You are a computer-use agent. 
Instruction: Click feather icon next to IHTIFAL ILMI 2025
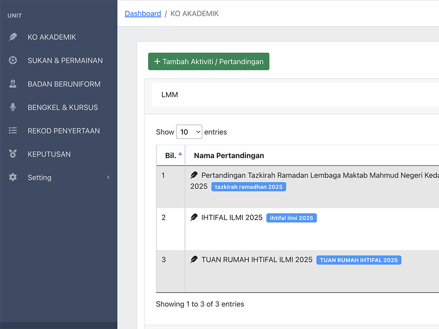coord(194,218)
